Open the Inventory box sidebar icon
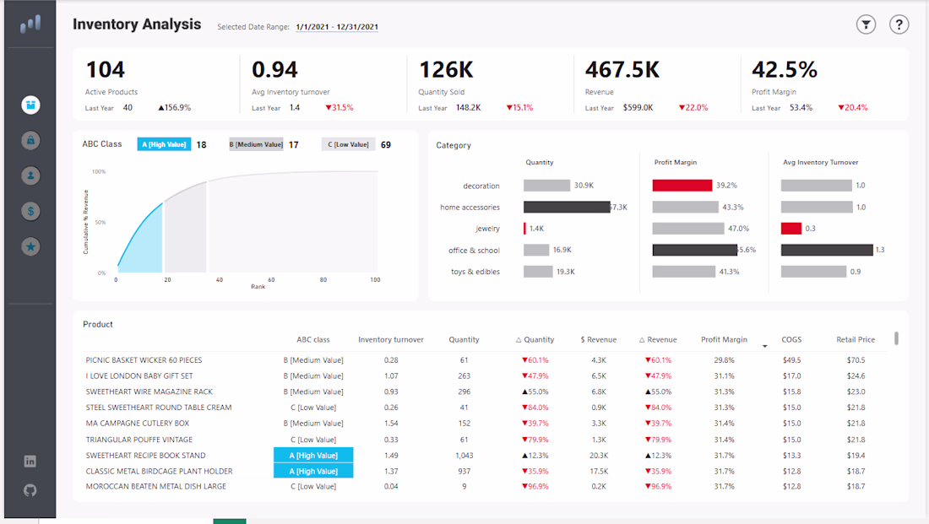929x524 pixels. (30, 105)
